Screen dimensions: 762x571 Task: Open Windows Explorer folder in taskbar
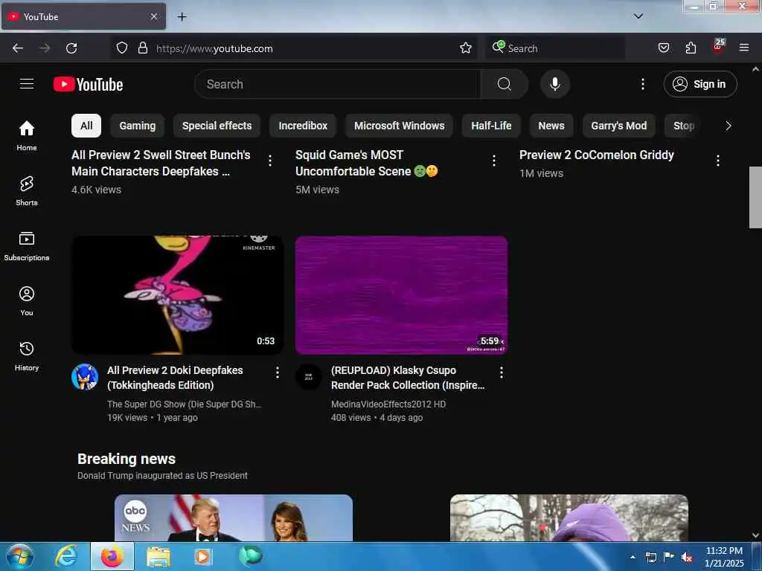tap(158, 556)
